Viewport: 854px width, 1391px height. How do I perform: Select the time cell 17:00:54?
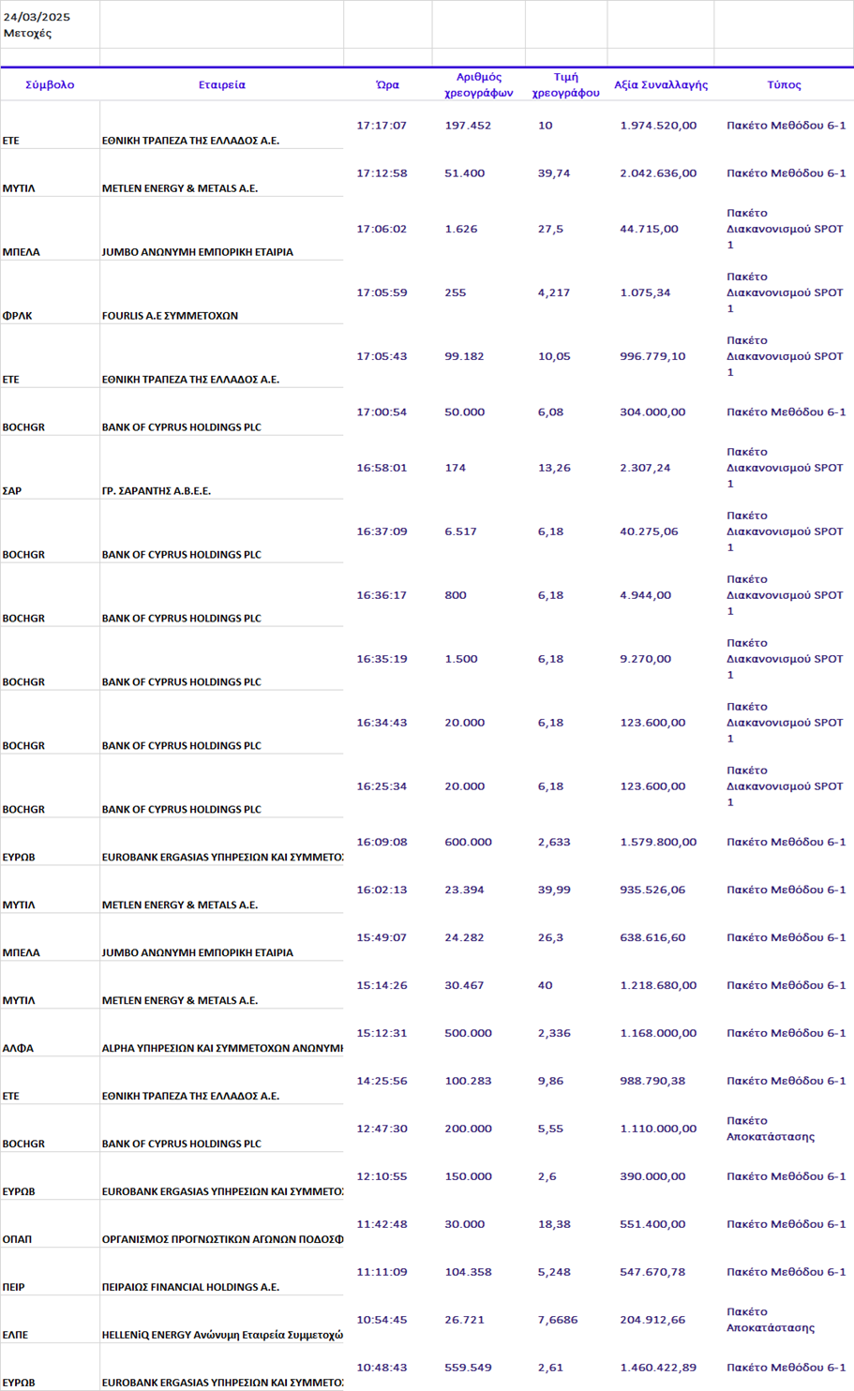coord(382,411)
